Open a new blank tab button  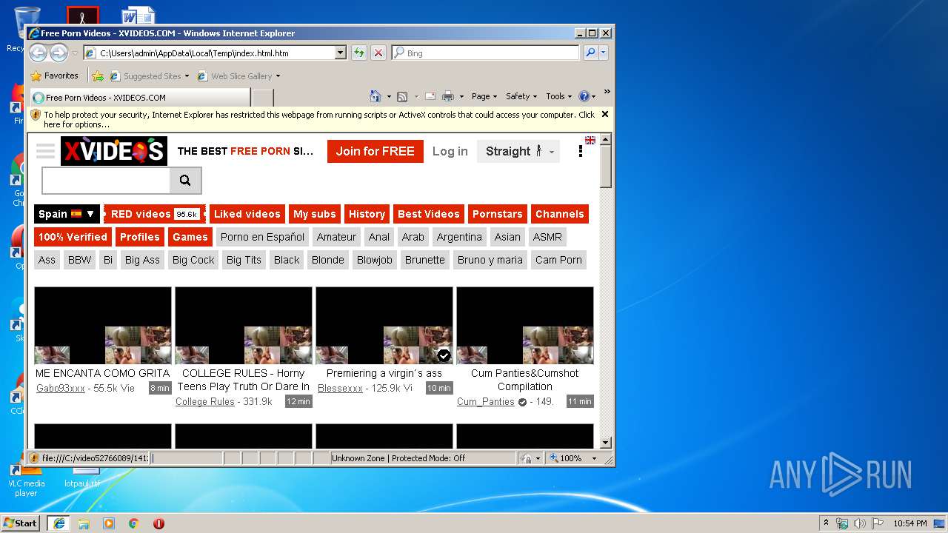click(263, 97)
